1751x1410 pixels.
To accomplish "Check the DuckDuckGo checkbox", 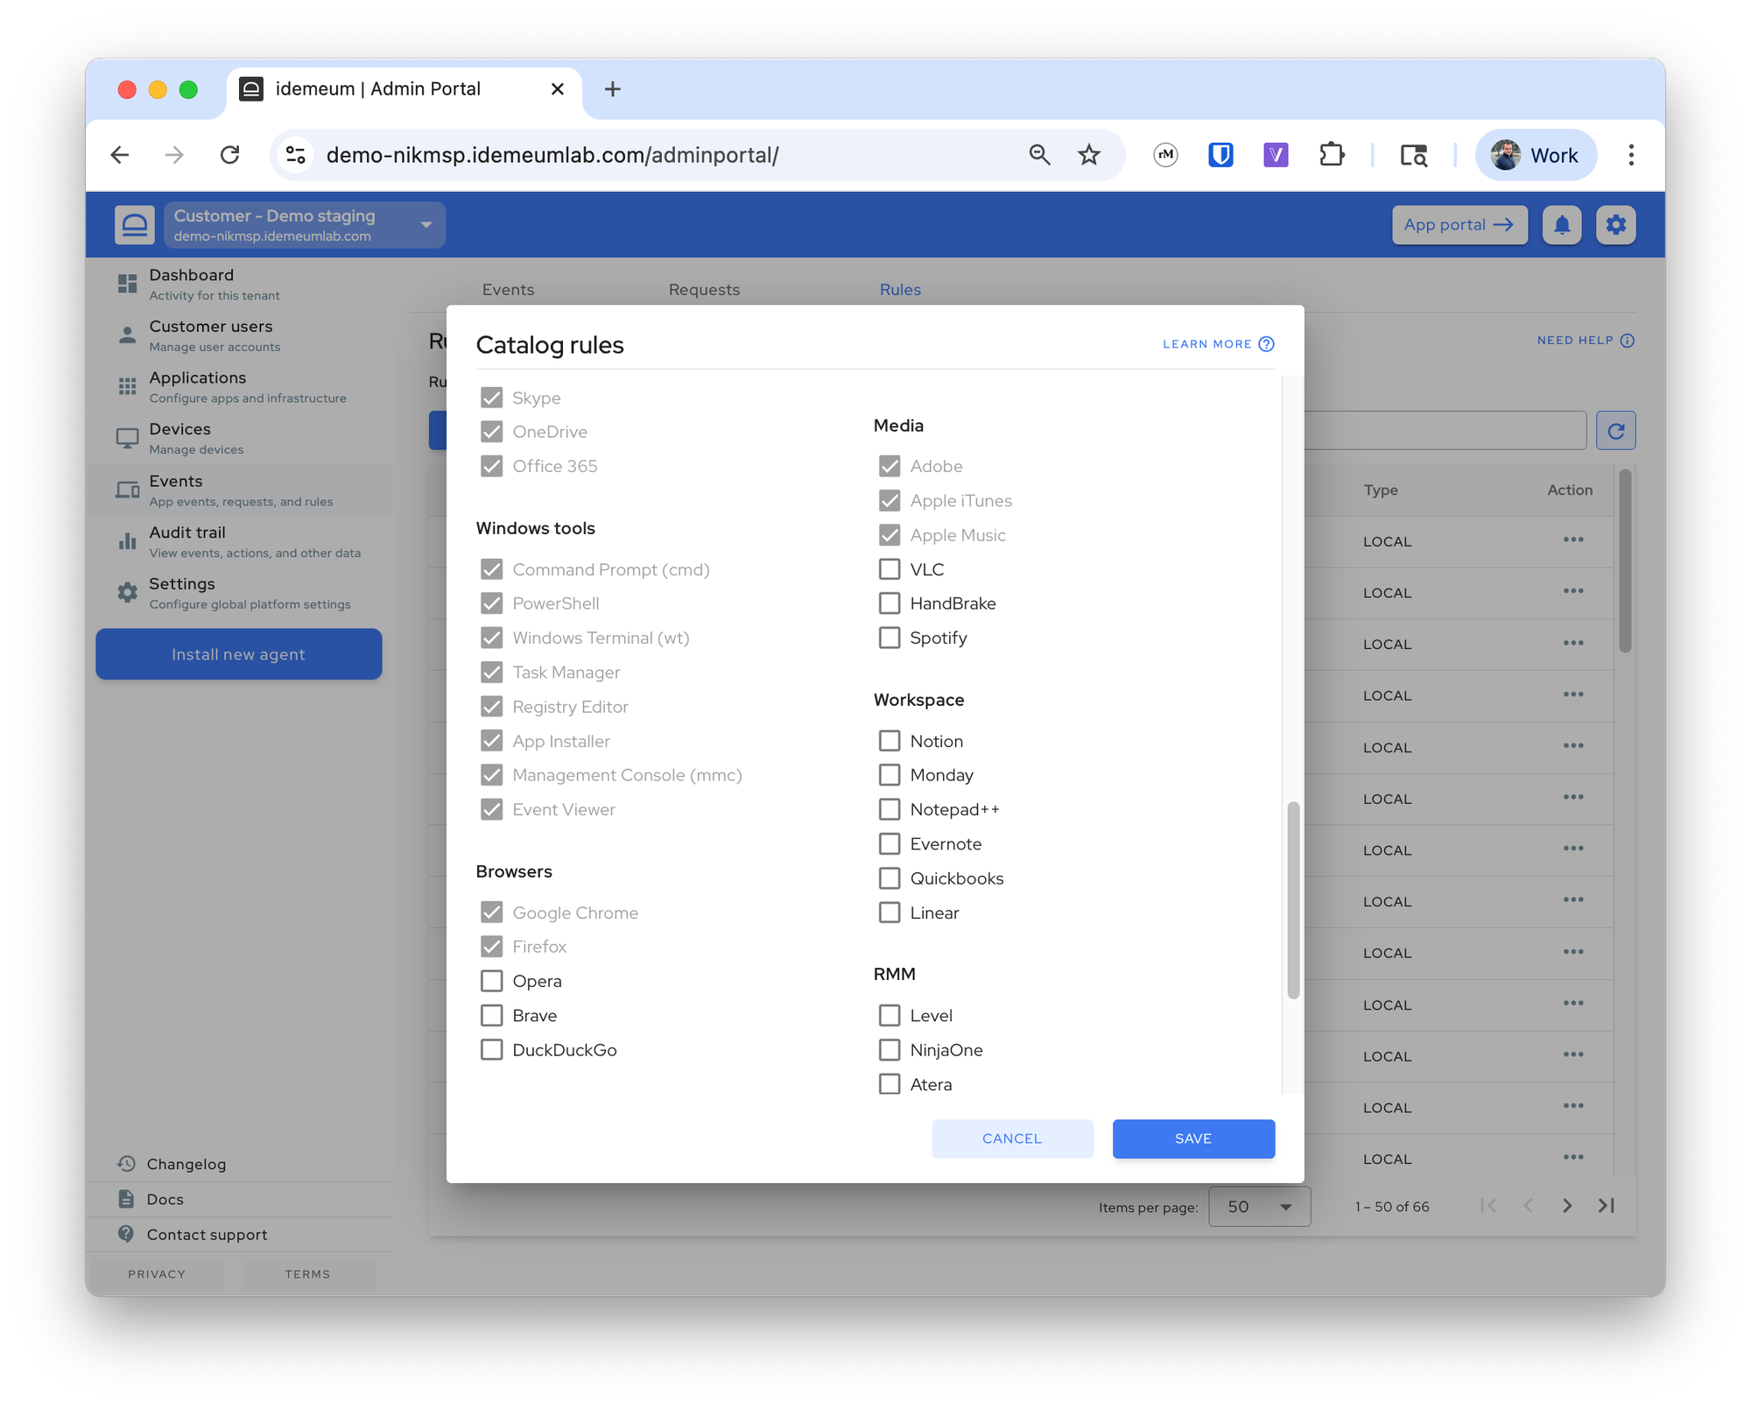I will coord(492,1049).
